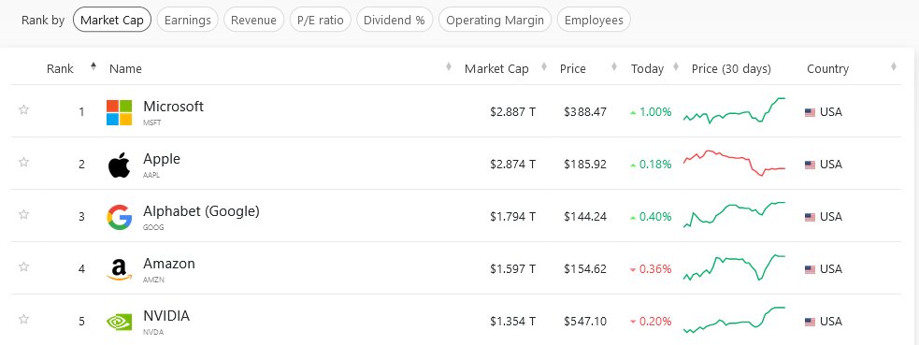Open the Alphabet (Google) company link

pos(201,211)
